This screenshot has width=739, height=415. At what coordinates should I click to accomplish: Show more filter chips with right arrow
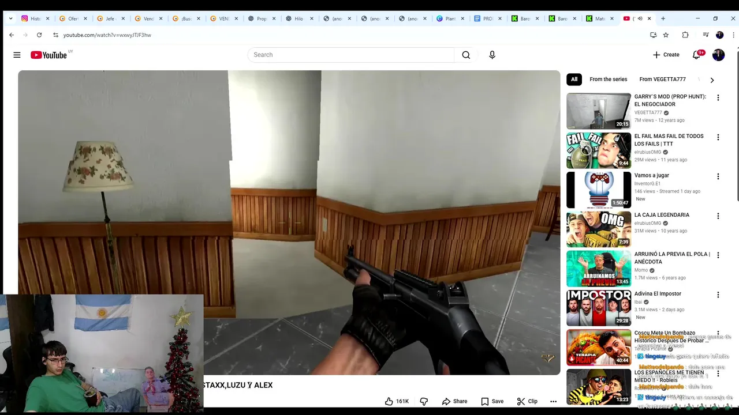pos(712,80)
